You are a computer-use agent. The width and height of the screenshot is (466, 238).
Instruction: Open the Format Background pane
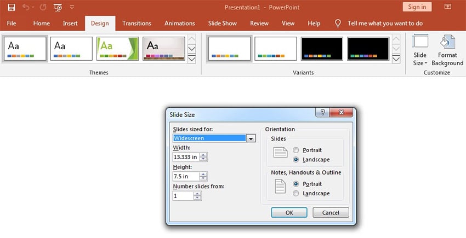[447, 51]
